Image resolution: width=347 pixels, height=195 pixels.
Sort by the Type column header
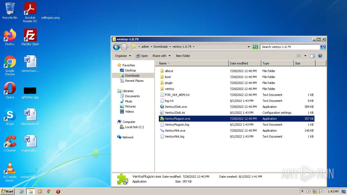277,63
